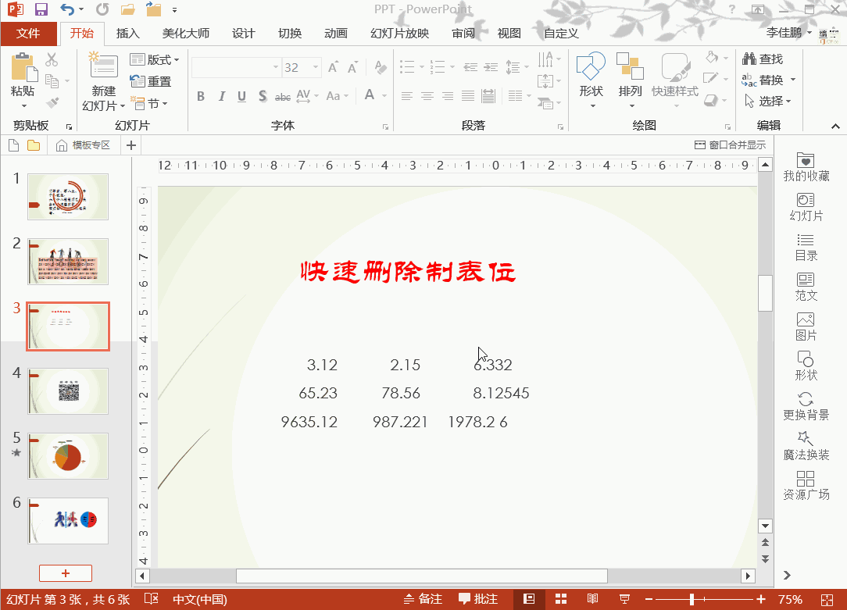Toggle text Shadow formatting
Viewport: 847px width, 610px height.
click(263, 96)
